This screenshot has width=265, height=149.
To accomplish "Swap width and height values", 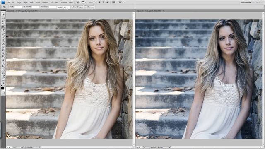I will (x=24, y=7).
